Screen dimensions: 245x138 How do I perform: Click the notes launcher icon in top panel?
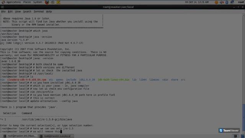(59, 2)
